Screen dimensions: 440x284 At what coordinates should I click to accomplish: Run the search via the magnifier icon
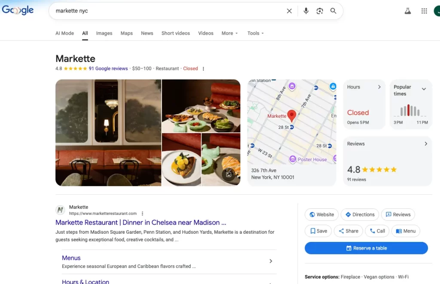[333, 11]
